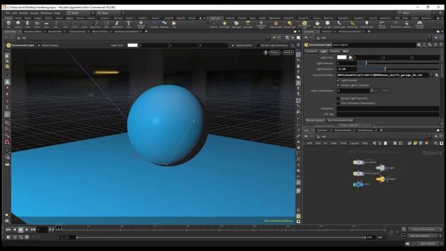Create an Environment Light from shelf

pos(305,24)
